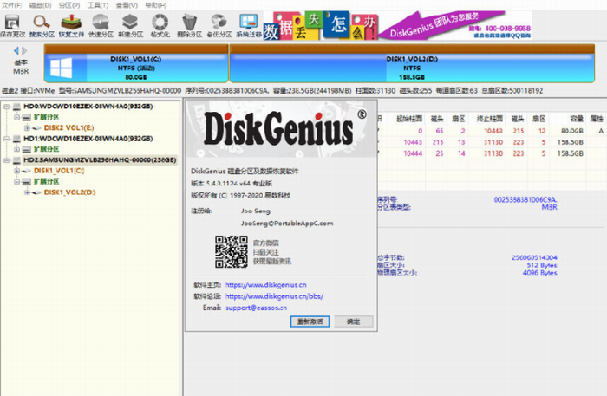Select DISK2_VOL1(E:) partition in tree
Screen dimensions: 607x396
pyautogui.click(x=69, y=127)
